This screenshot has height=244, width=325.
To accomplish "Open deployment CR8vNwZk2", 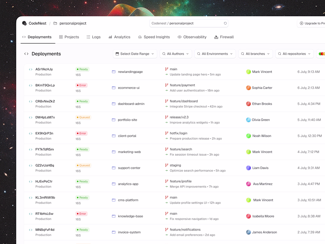I will pyautogui.click(x=45, y=101).
